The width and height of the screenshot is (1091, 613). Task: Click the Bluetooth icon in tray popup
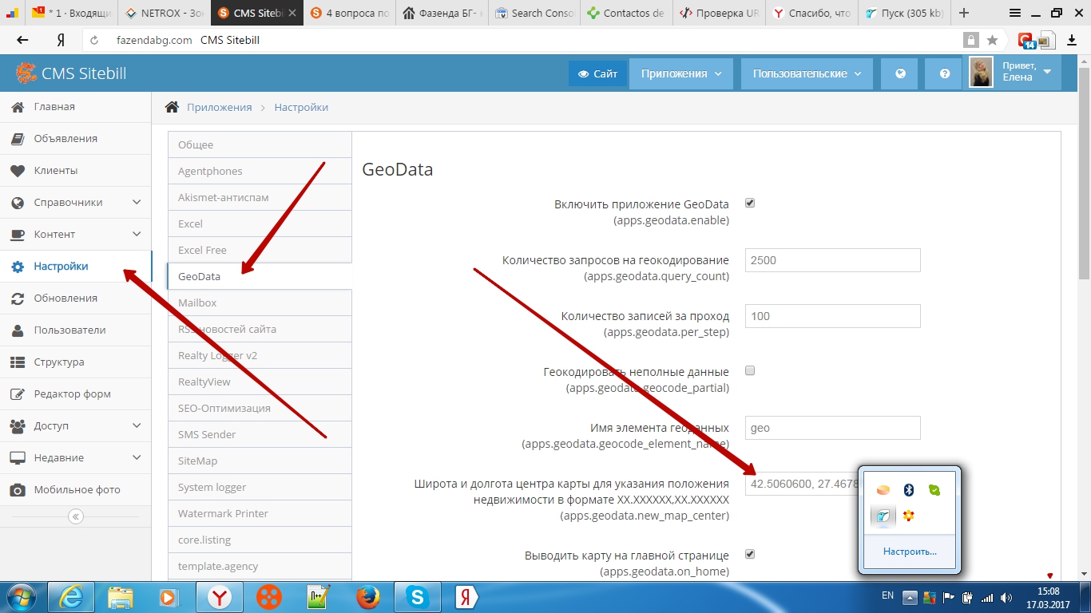tap(908, 490)
